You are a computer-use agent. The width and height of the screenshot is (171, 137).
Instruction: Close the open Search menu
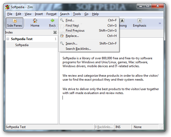tap(65, 14)
